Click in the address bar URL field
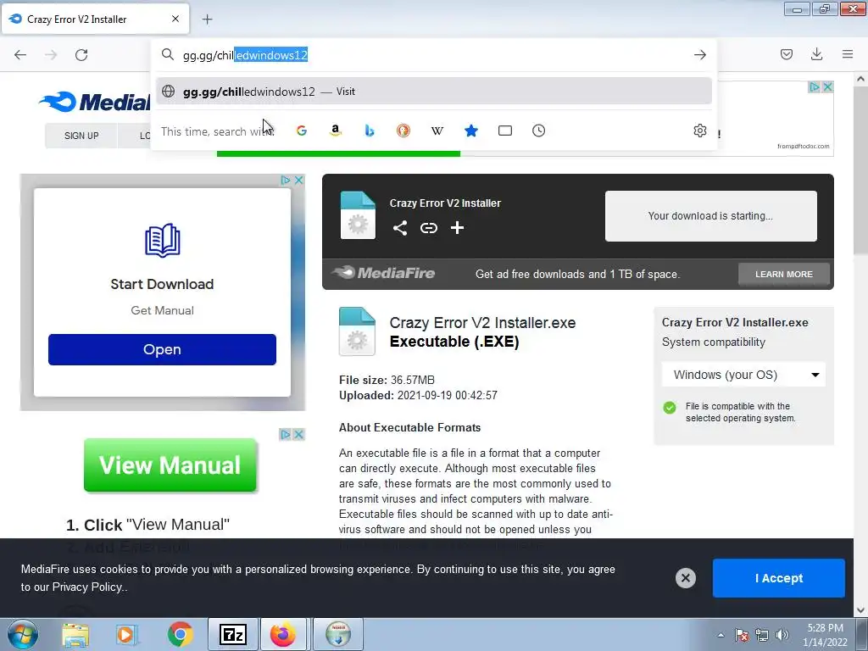868x651 pixels. point(434,55)
